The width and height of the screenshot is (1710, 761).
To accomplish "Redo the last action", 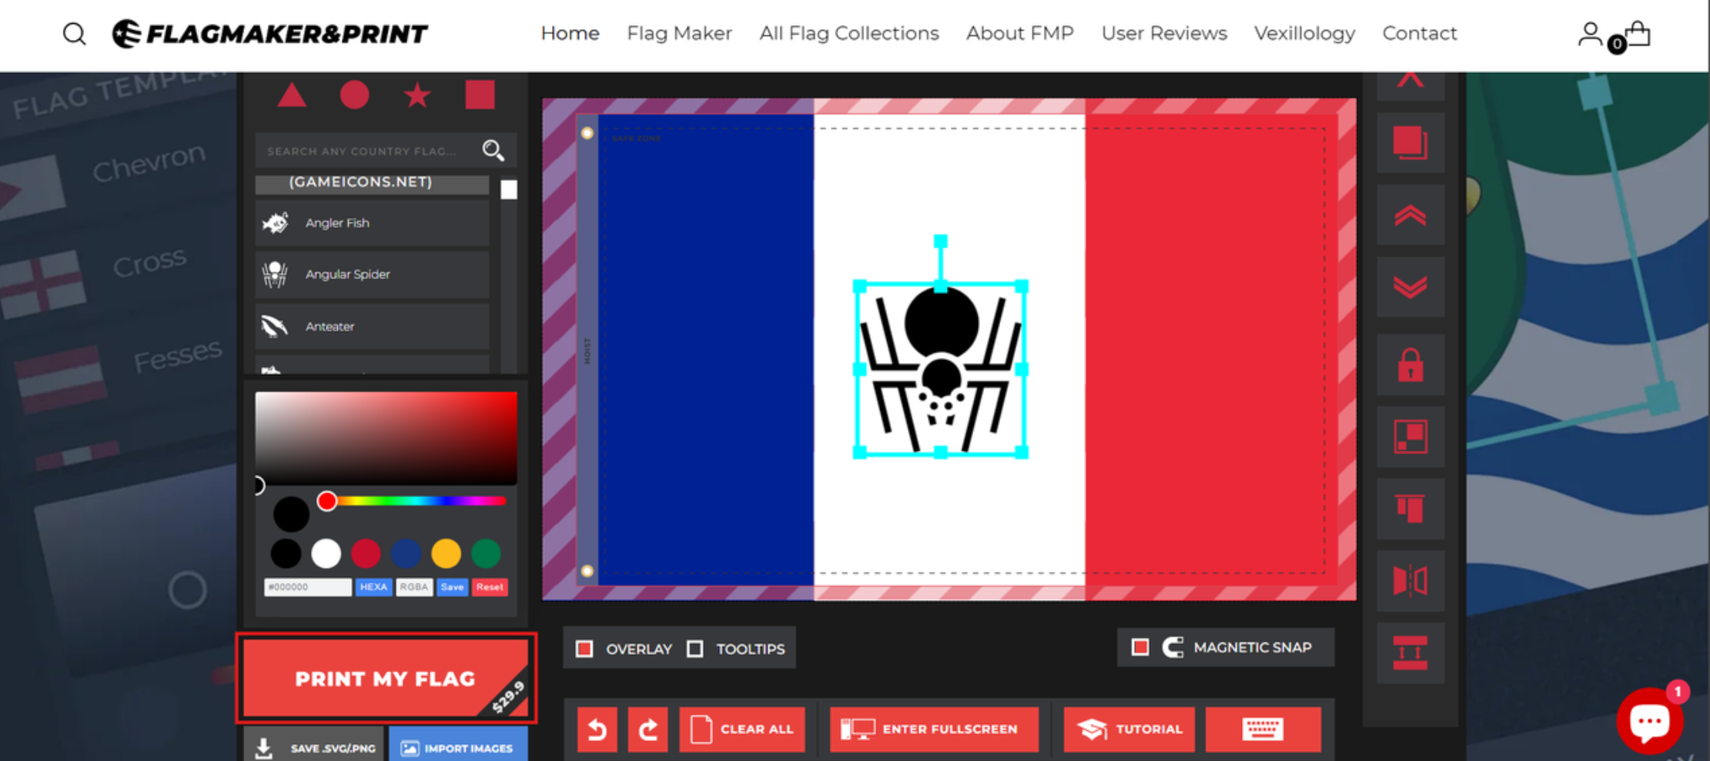I will [x=648, y=729].
